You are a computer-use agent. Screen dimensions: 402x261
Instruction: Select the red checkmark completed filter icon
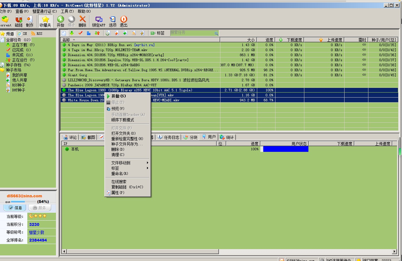pos(80,33)
